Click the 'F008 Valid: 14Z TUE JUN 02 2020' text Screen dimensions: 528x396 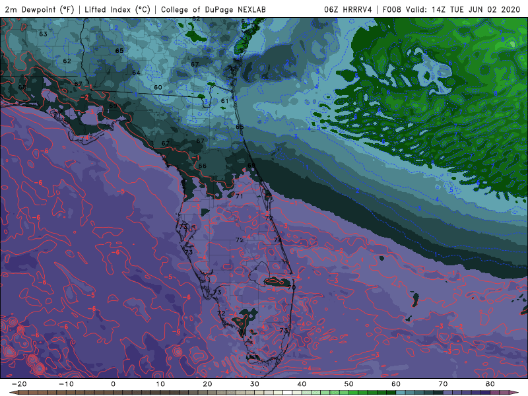pos(451,9)
